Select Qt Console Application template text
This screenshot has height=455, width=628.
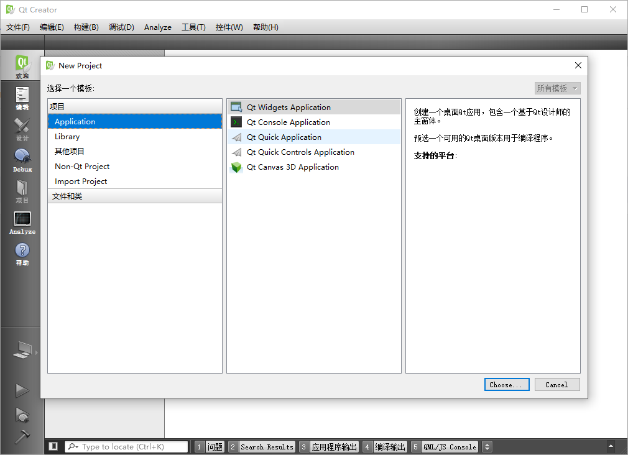tap(289, 122)
